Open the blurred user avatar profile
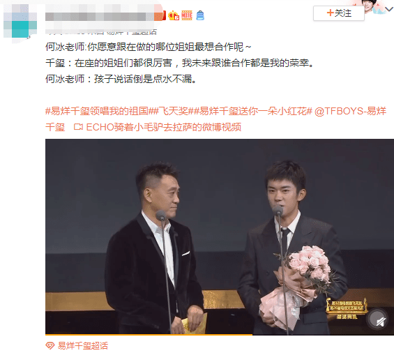Viewport: 394px width, 353px height. coord(20,21)
